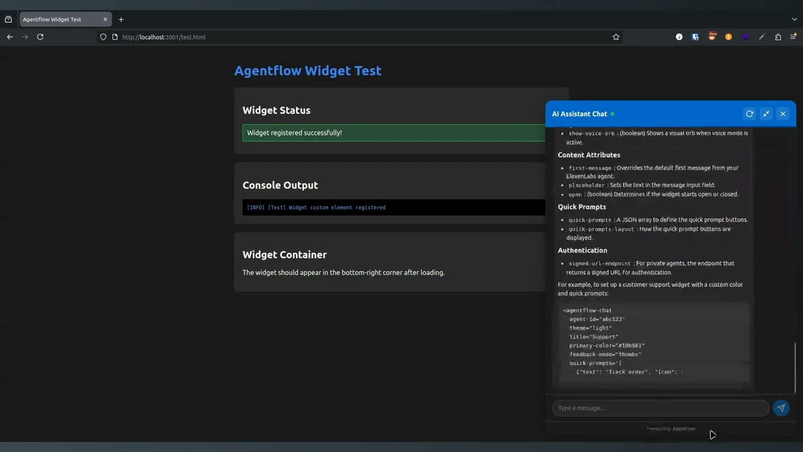Screen dimensions: 803x452
Task: Click the "show-voice-orb" attribute name
Action: click(x=592, y=133)
